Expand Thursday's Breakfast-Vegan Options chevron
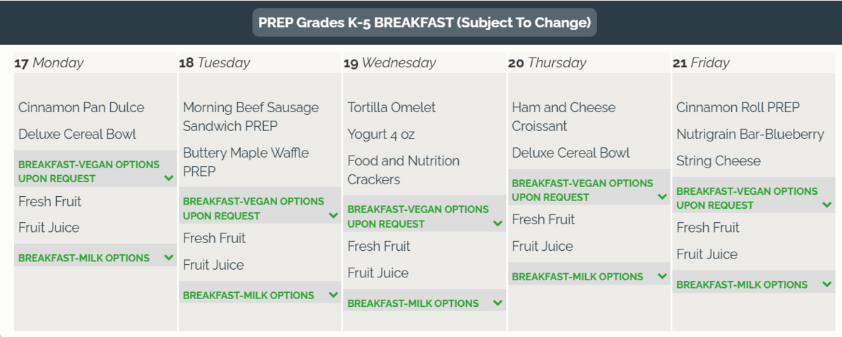The width and height of the screenshot is (842, 337). coord(662,197)
